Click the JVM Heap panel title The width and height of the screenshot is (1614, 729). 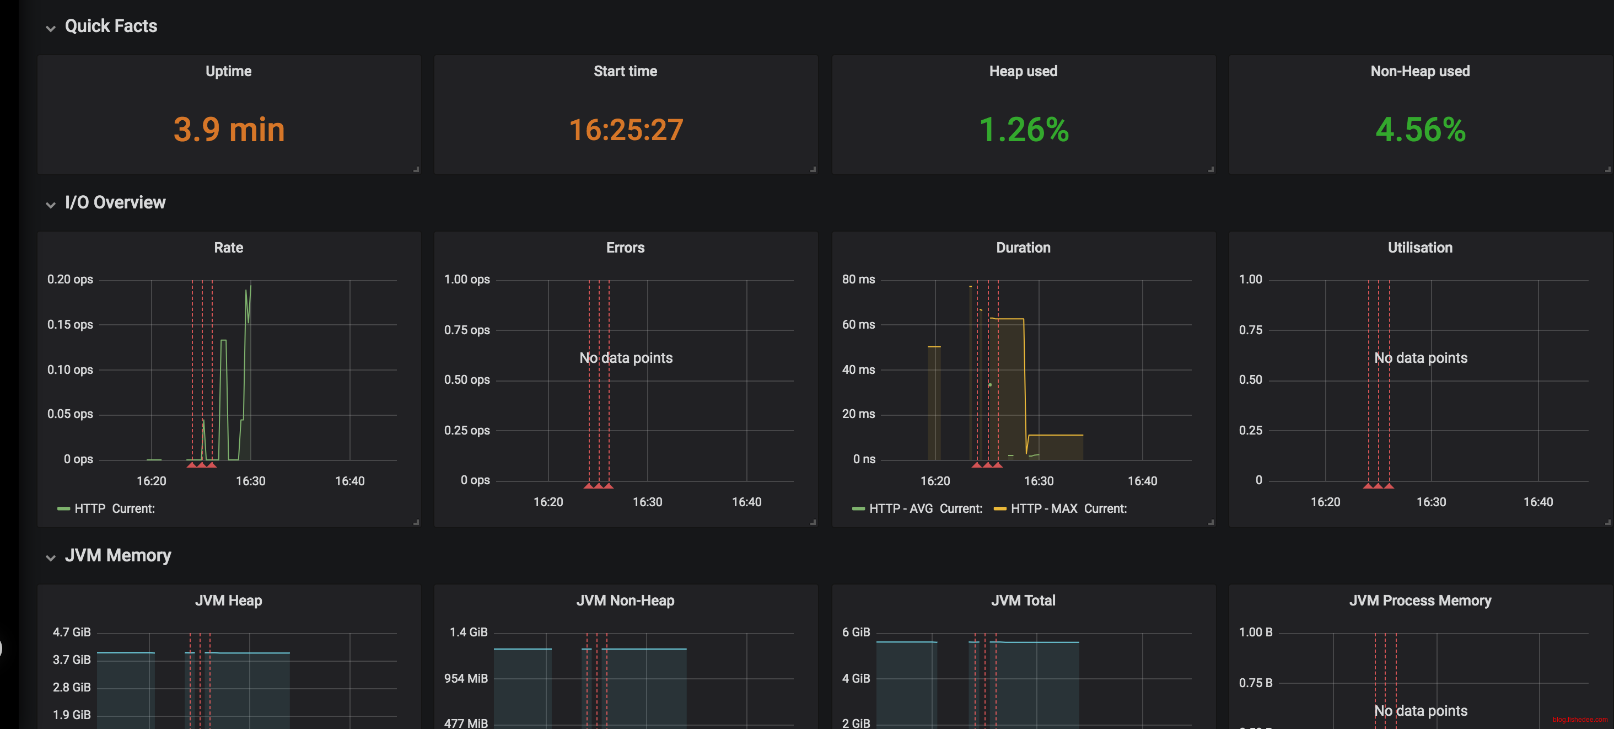coord(228,601)
